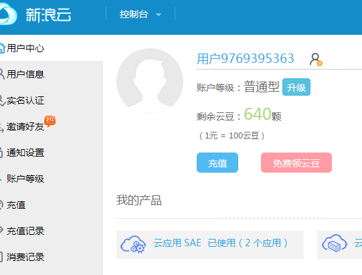Open 通知设置 in the sidebar
The image size is (362, 275).
click(25, 153)
